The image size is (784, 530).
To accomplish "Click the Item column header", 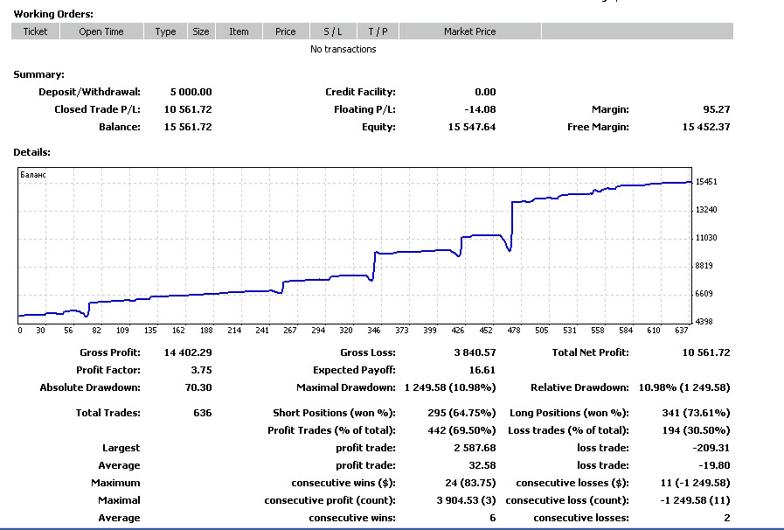I will pyautogui.click(x=239, y=31).
